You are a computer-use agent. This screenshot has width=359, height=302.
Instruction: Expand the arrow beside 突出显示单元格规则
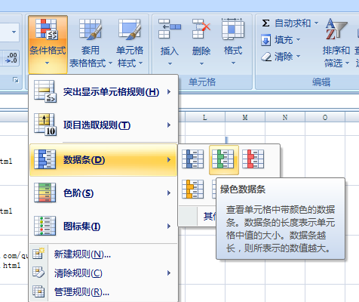click(169, 92)
